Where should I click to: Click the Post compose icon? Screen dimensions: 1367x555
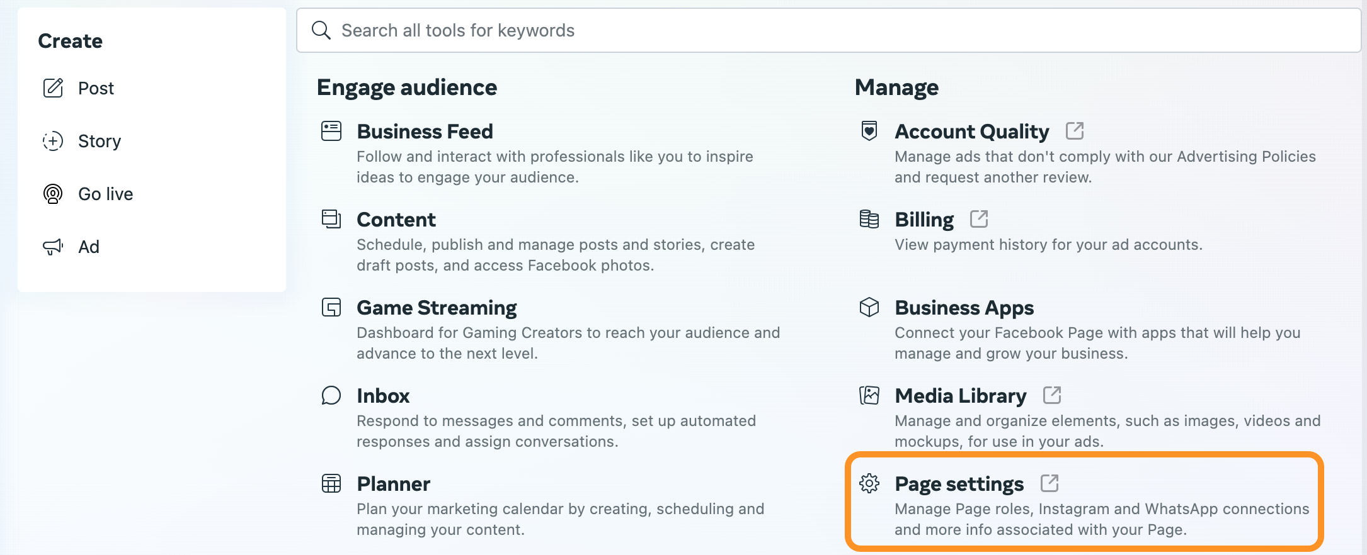click(53, 88)
